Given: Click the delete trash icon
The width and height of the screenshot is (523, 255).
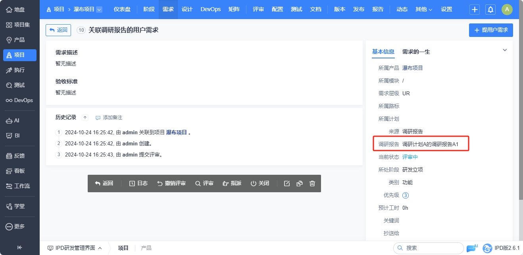Looking at the screenshot, I should tap(312, 184).
